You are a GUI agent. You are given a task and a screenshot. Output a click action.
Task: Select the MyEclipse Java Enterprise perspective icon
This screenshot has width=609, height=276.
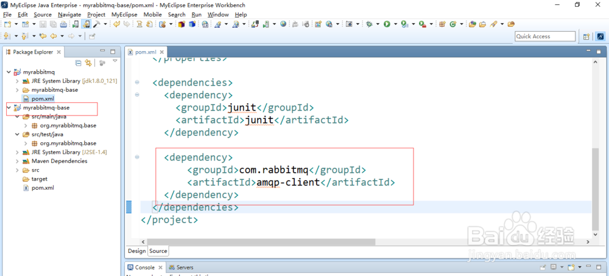(x=600, y=36)
